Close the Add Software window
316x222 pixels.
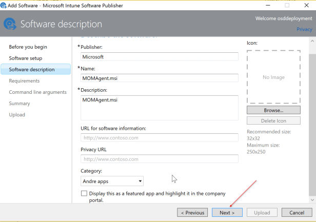tap(306, 5)
